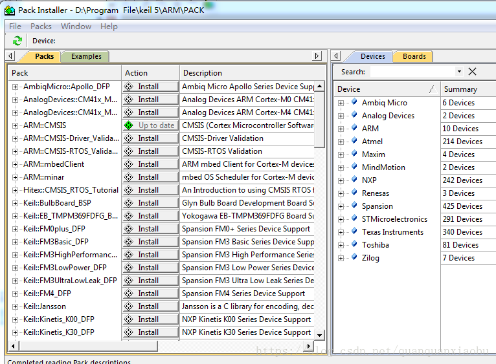Click the packs list scroll down arrow

coord(319,336)
